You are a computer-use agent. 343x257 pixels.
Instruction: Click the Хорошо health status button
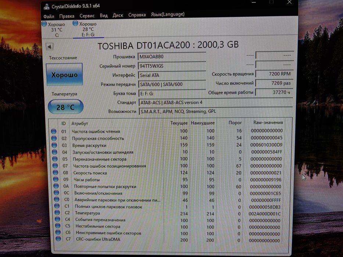click(x=64, y=75)
